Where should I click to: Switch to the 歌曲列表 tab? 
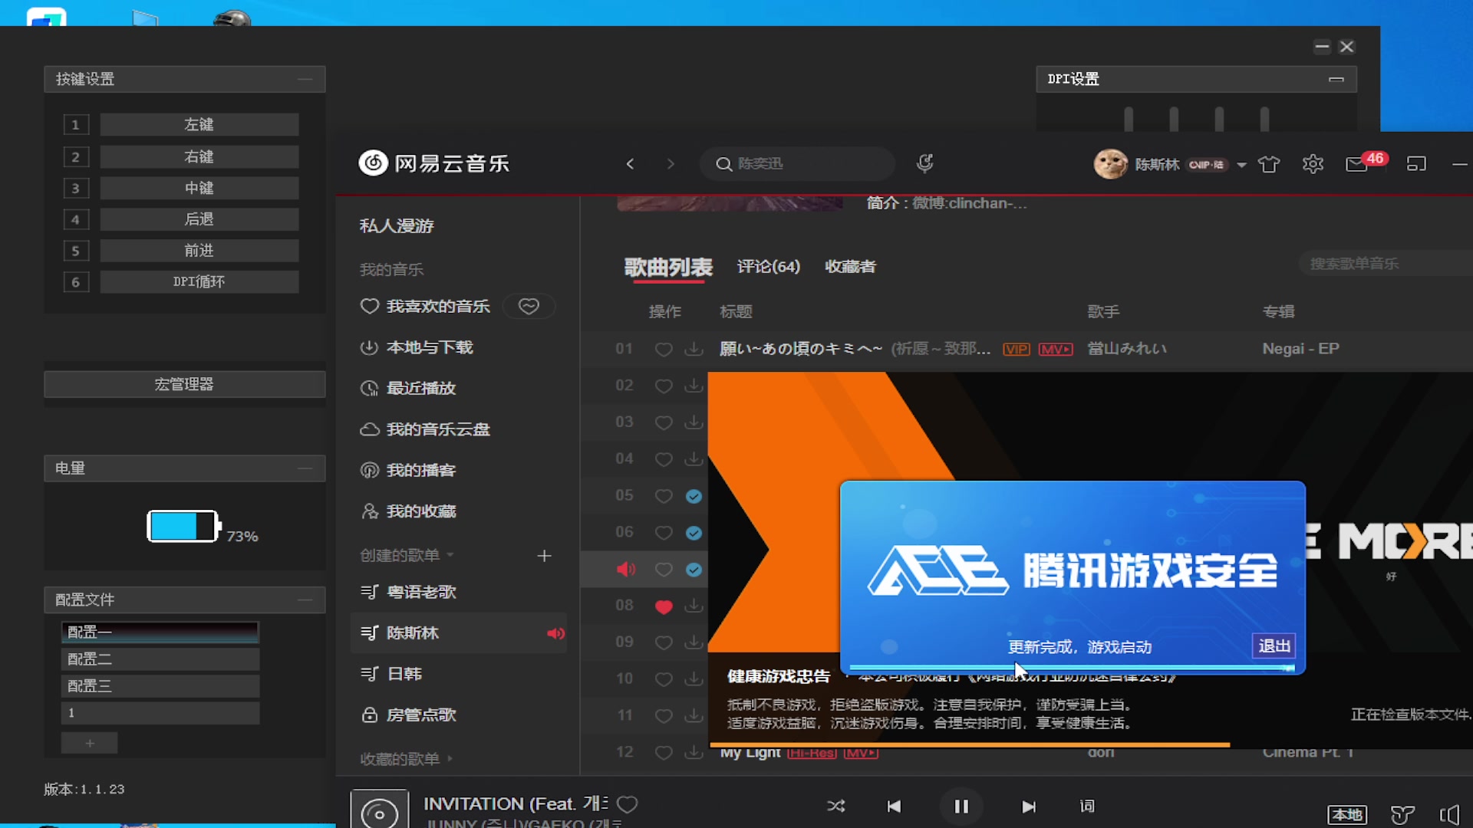pos(668,267)
